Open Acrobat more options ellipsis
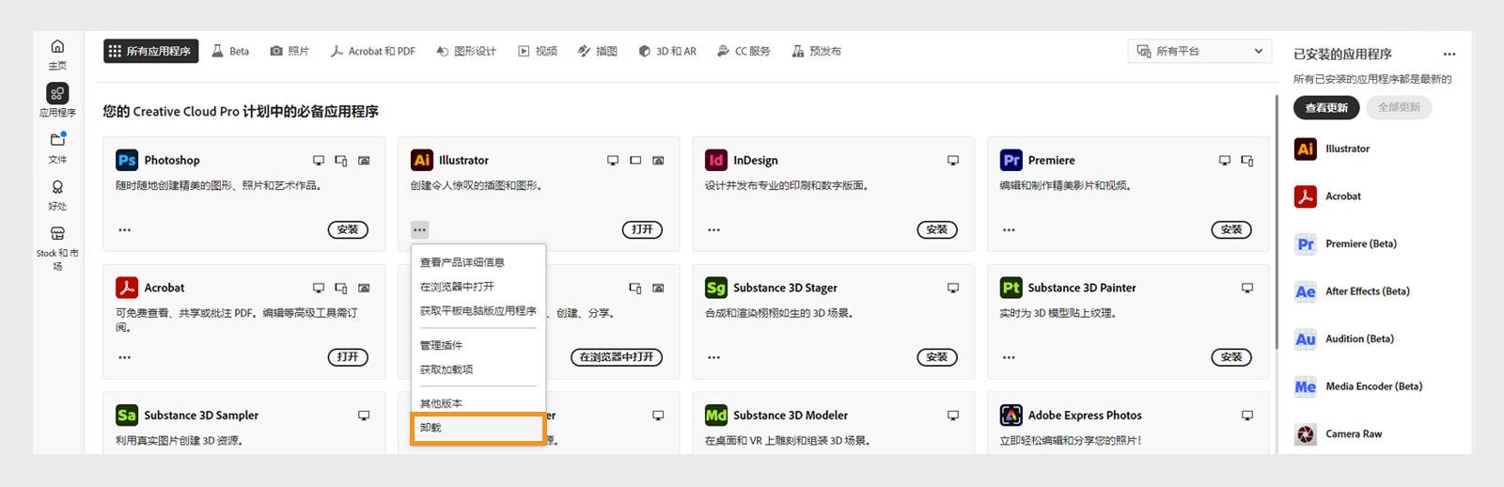Image resolution: width=1504 pixels, height=487 pixels. click(x=125, y=357)
